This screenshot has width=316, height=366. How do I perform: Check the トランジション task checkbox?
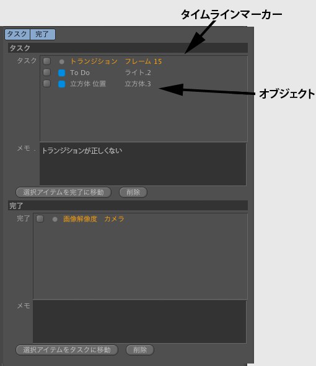47,61
